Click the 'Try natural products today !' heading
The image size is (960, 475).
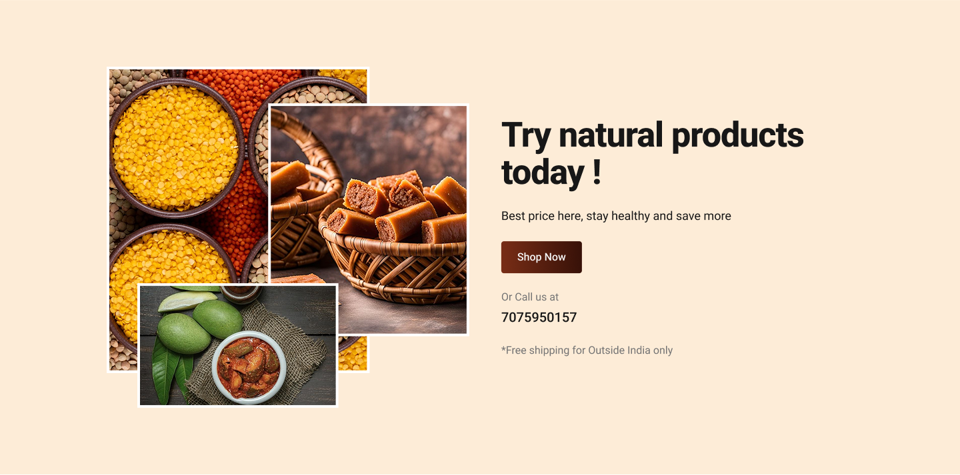point(652,153)
